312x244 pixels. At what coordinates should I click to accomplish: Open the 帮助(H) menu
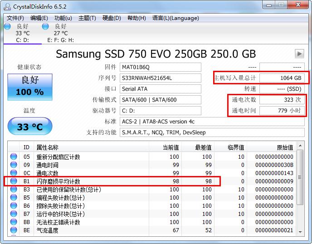coord(136,18)
